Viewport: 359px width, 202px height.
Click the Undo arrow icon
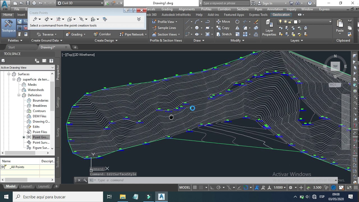coord(40,3)
